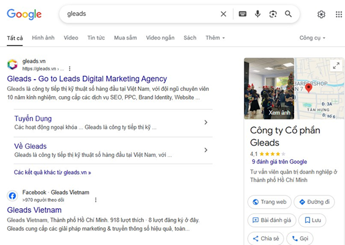
Task: Click the Trang web button
Action: (x=269, y=202)
